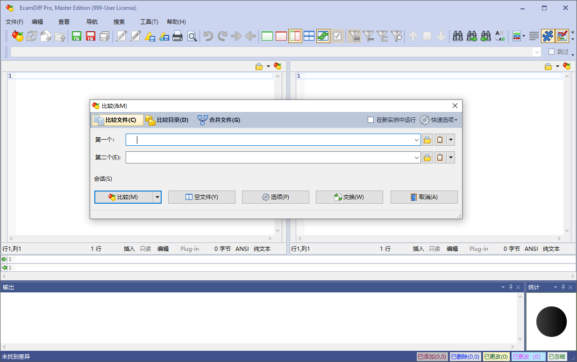Screen dimensions: 577x362
Task: Click browse folder icon for 第一个 field
Action: (x=427, y=140)
